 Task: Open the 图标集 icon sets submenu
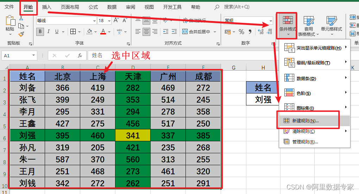tap(315, 108)
